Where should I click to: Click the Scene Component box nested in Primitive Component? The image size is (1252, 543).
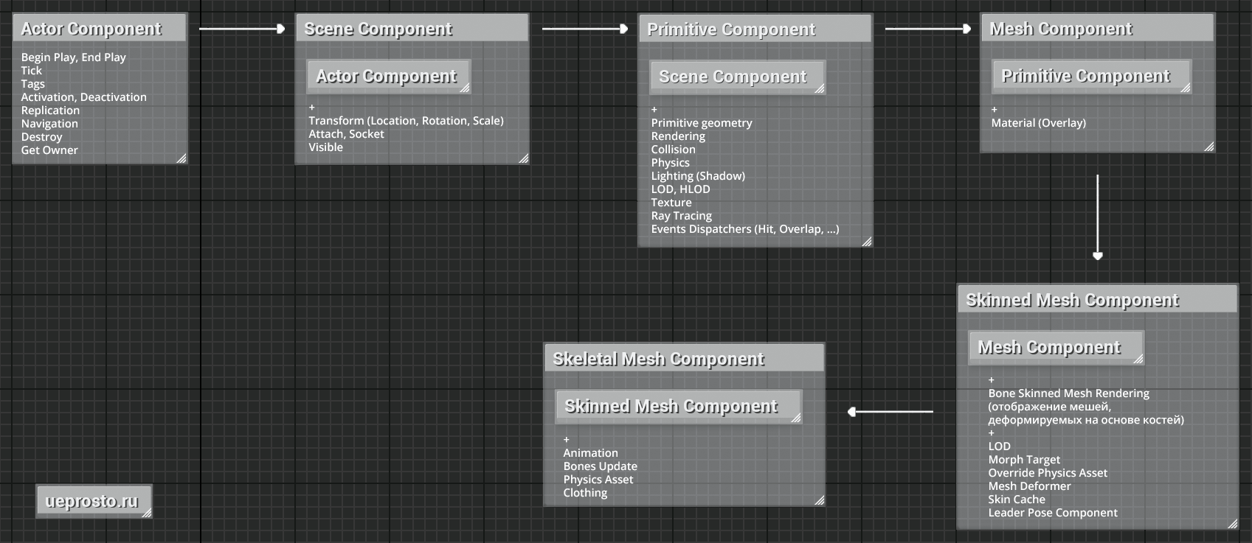coord(738,77)
